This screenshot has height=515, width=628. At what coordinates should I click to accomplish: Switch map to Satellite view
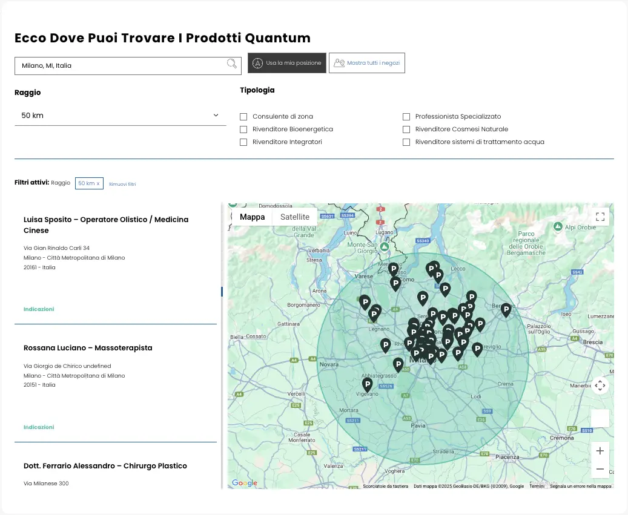294,217
